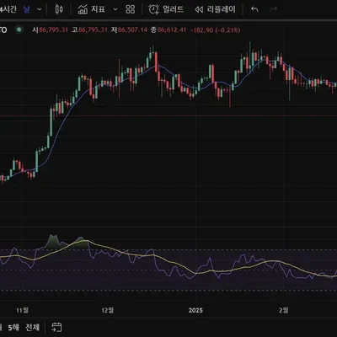Create an alert with 얼러트 button

pos(166,9)
